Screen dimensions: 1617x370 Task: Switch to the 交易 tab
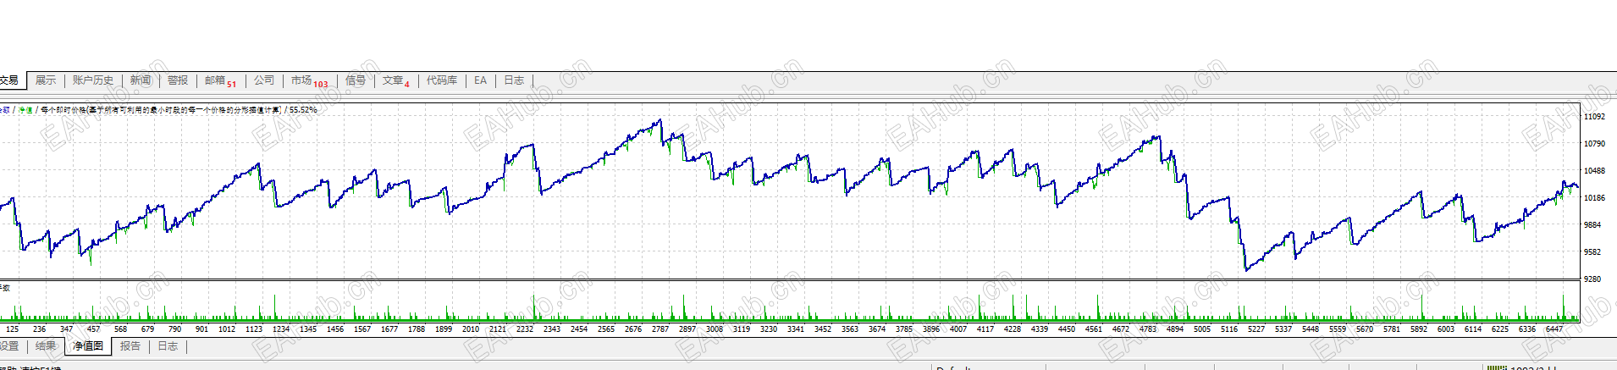click(10, 80)
